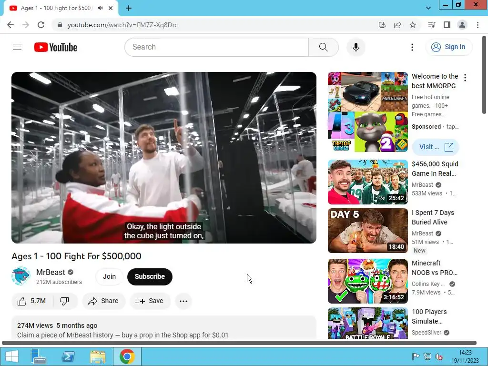Click Sign in button

(x=449, y=47)
